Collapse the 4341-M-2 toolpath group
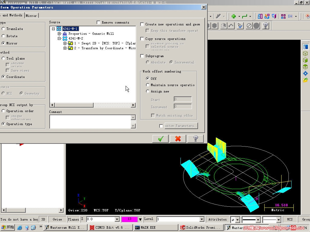Screen dimensions: 310x232 pos(59,38)
